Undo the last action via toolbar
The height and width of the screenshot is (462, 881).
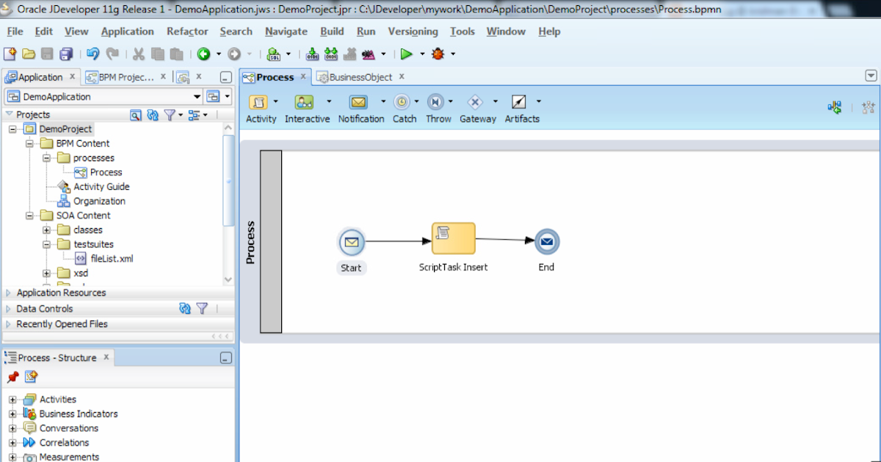point(93,54)
